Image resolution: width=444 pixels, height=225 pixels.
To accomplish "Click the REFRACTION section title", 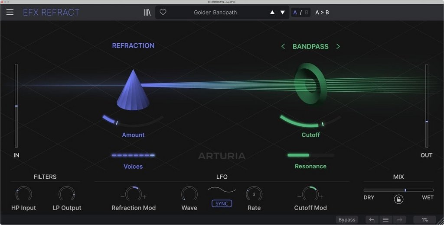I will 133,45.
